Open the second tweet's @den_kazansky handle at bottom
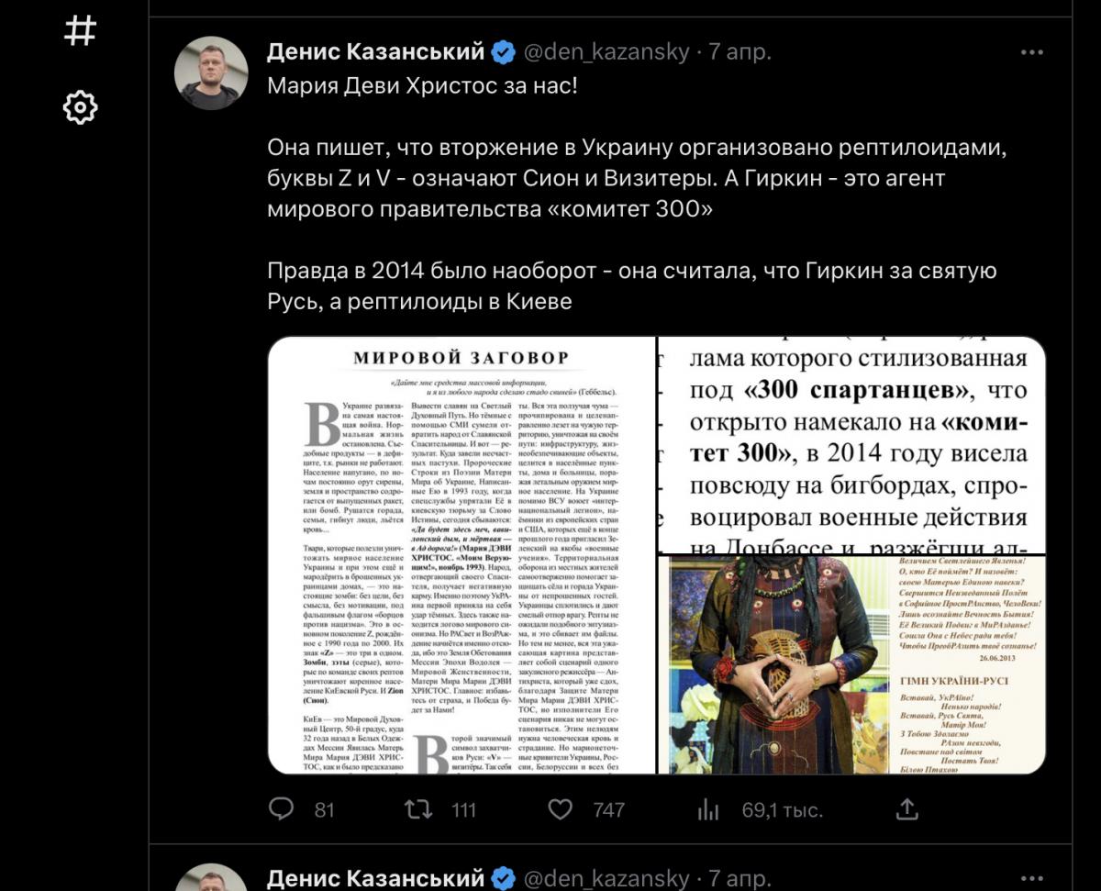The height and width of the screenshot is (891, 1101). (x=606, y=877)
